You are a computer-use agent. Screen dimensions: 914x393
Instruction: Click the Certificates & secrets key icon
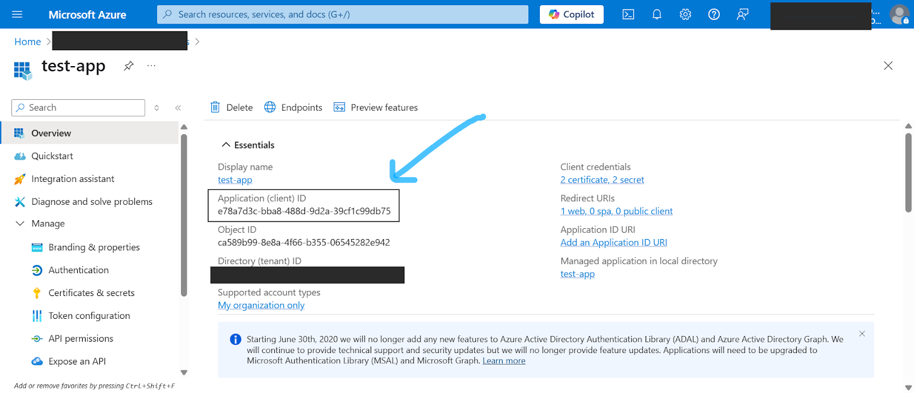pyautogui.click(x=37, y=293)
